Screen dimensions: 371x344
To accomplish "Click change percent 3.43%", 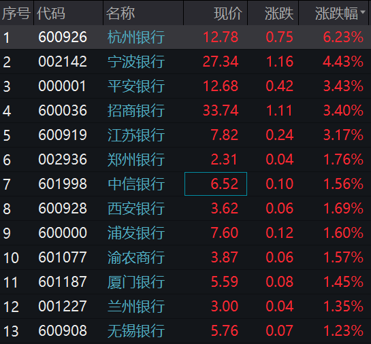I will (343, 86).
